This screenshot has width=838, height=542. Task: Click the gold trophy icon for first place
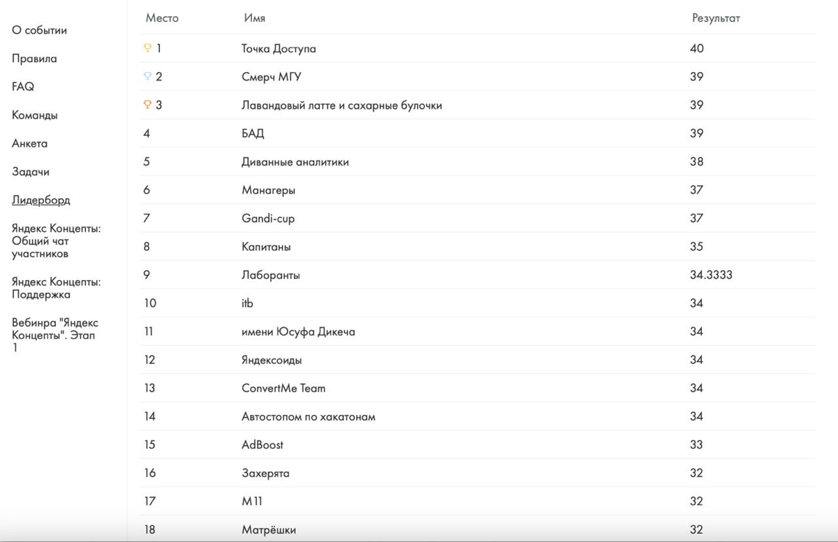[147, 48]
